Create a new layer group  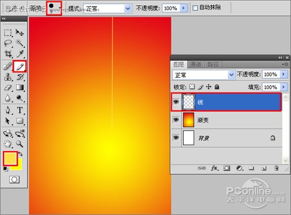[251, 168]
